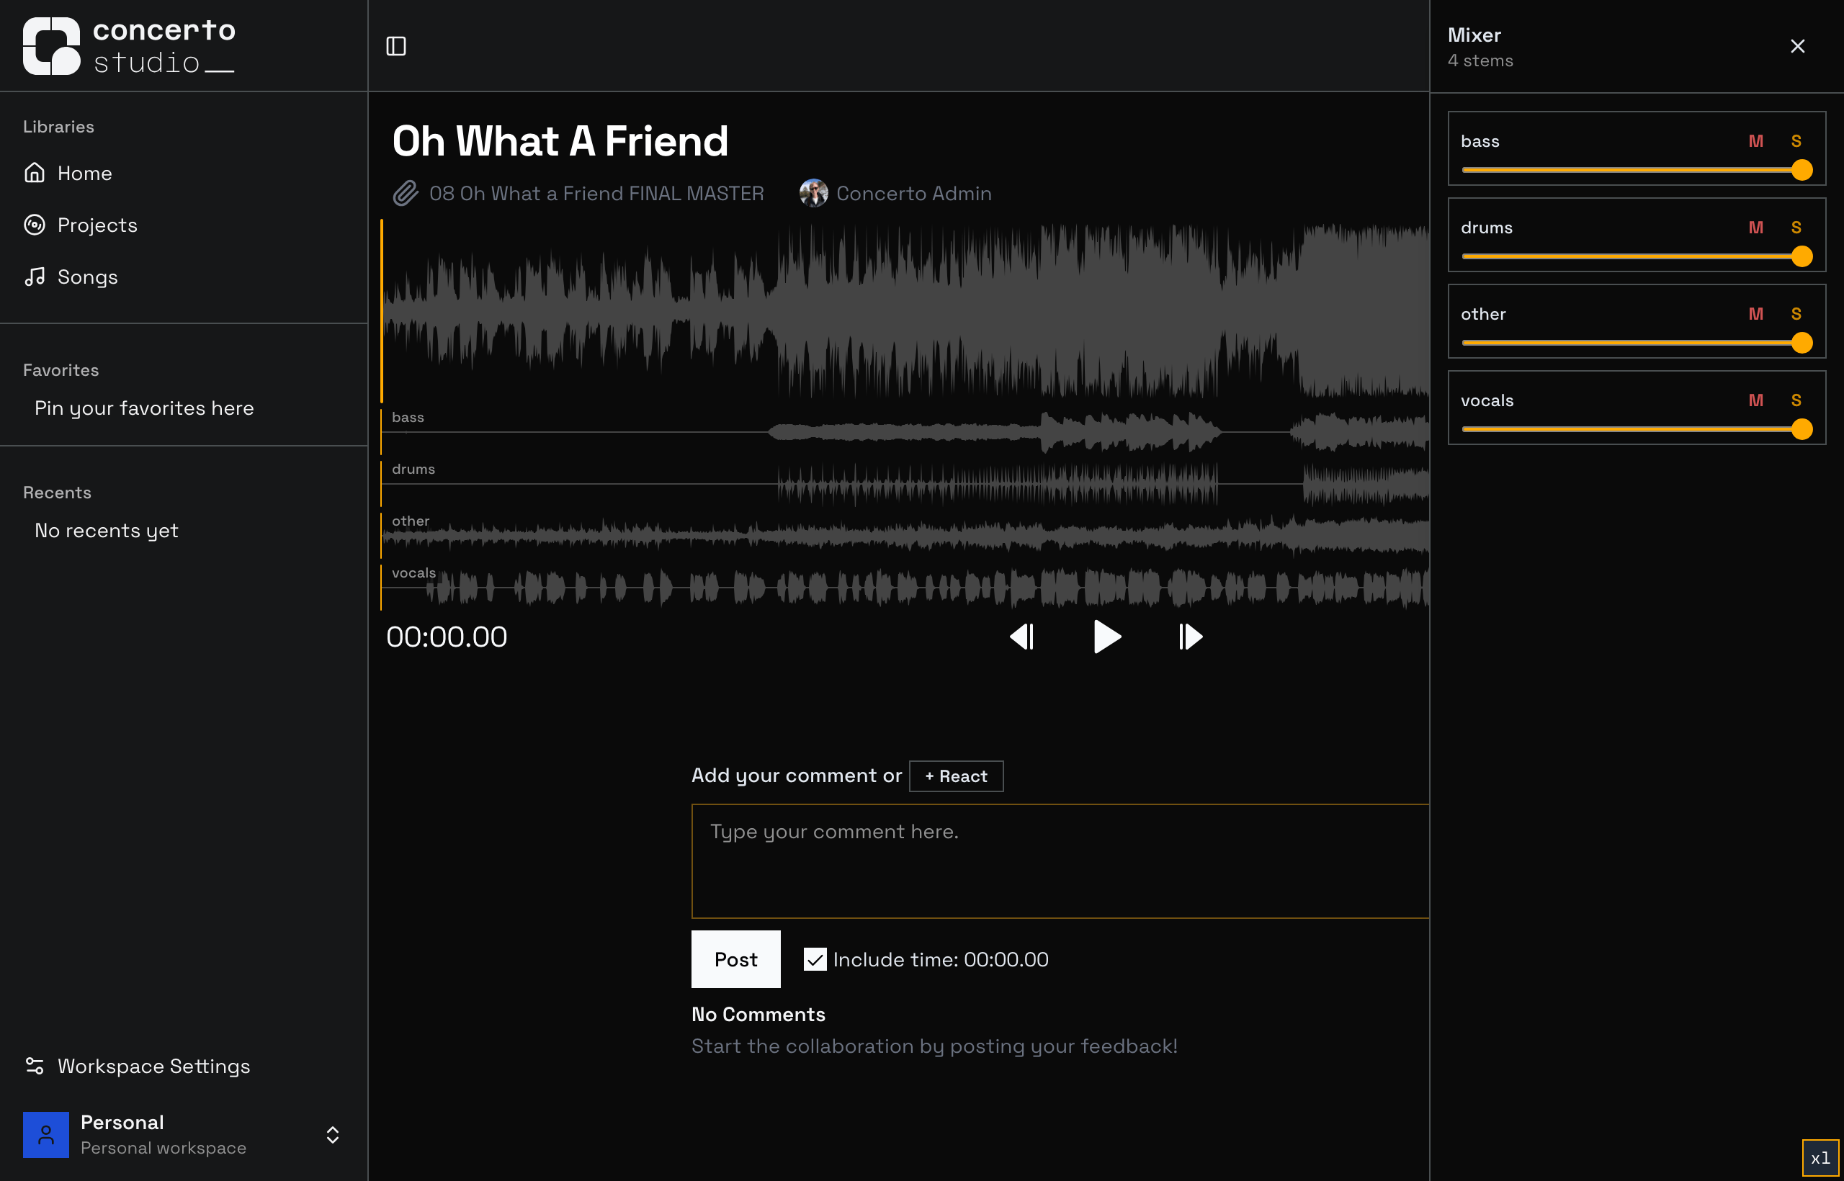Click the drums stem waveform
This screenshot has height=1181, width=1844.
(x=905, y=484)
